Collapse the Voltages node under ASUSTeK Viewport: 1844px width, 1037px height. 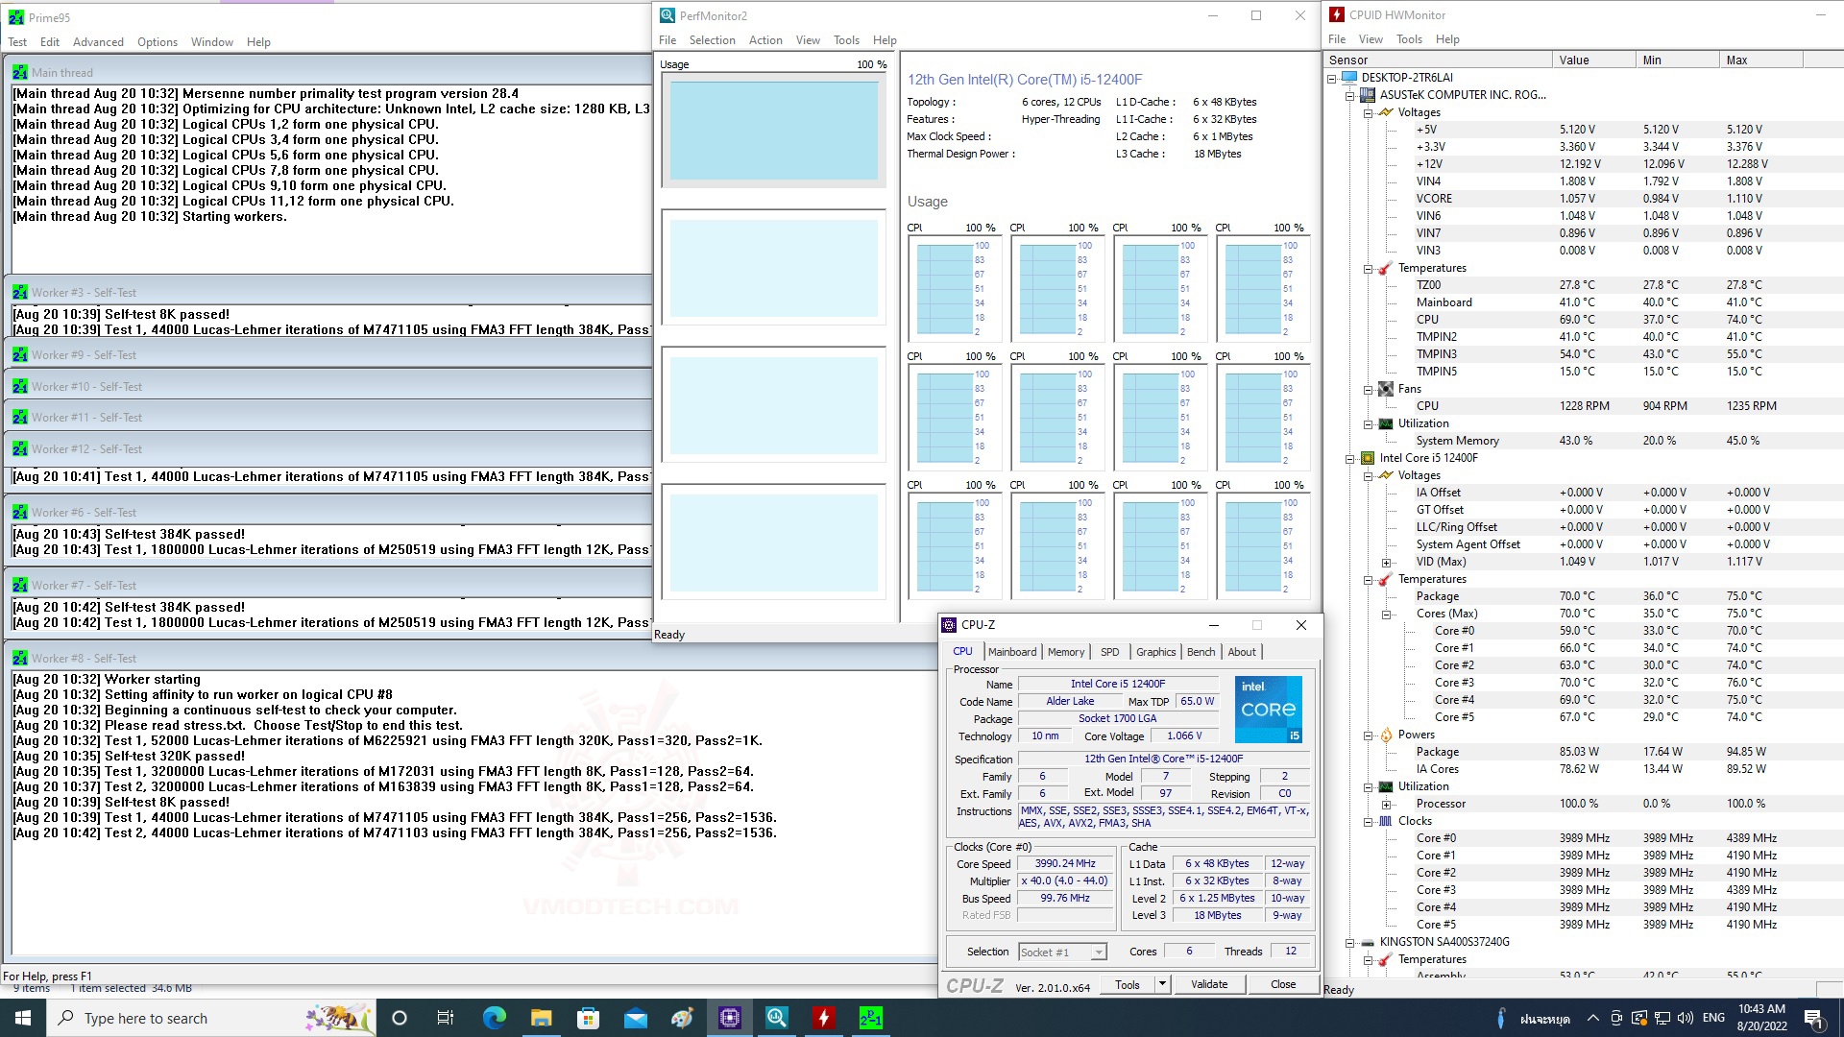pyautogui.click(x=1368, y=112)
